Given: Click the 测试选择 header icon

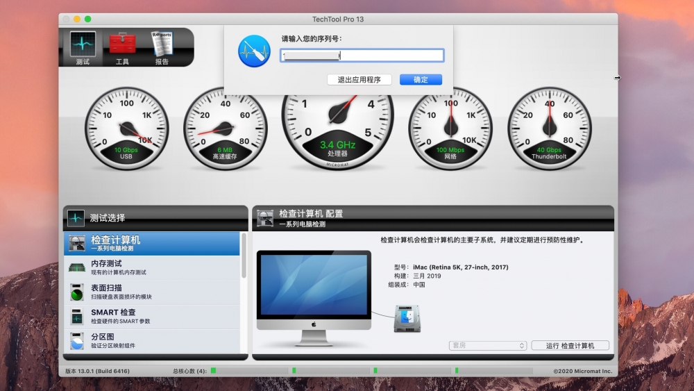Looking at the screenshot, I should tap(76, 218).
